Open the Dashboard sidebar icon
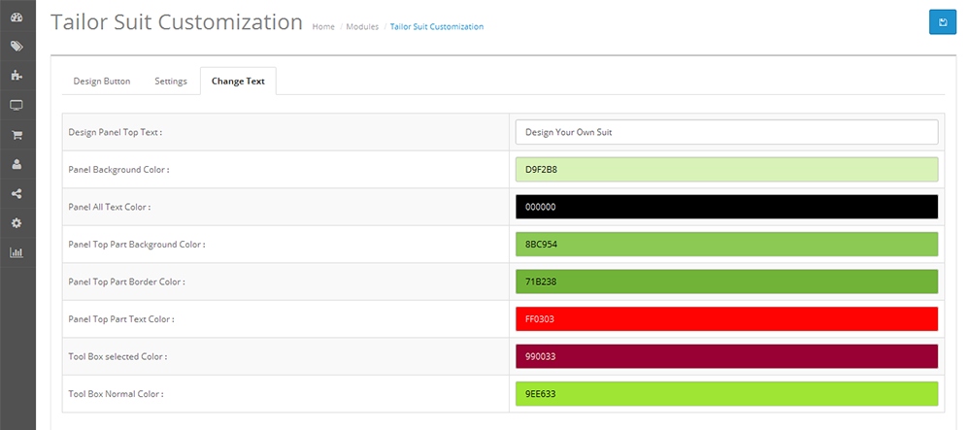 [x=17, y=17]
